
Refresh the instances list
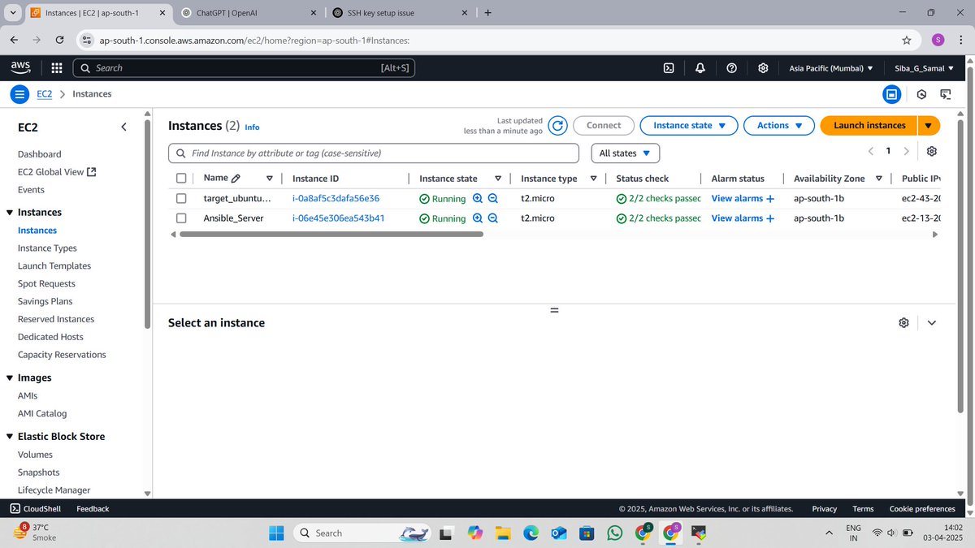557,126
